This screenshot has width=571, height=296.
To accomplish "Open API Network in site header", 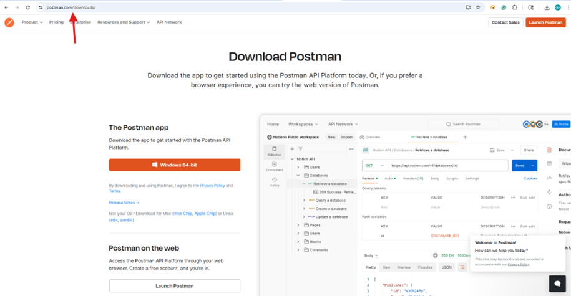I will [169, 22].
